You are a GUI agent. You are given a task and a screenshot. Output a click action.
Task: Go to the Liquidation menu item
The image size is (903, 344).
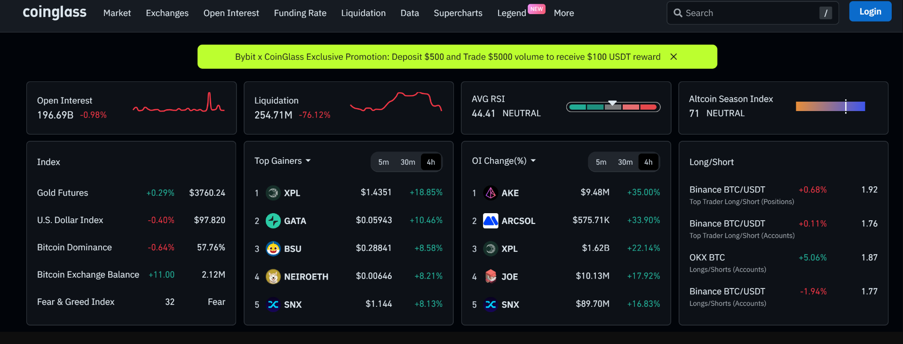363,13
